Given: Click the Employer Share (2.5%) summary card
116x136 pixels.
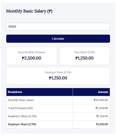Looking at the screenshot, I should click(58, 76).
